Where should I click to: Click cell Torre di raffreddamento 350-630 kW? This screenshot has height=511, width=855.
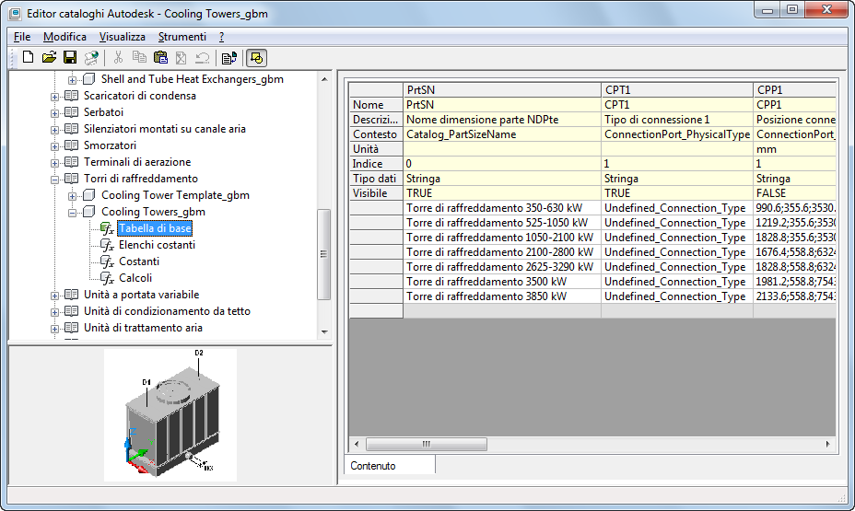501,208
